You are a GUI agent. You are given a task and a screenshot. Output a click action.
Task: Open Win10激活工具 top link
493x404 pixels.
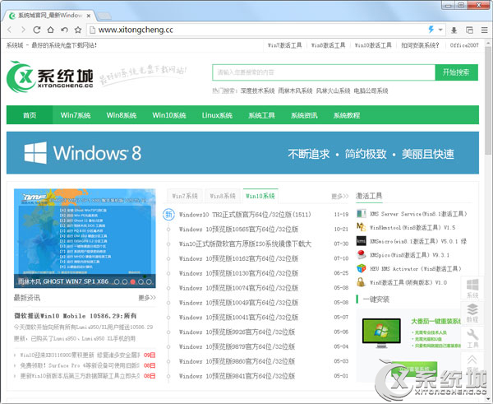tap(373, 45)
